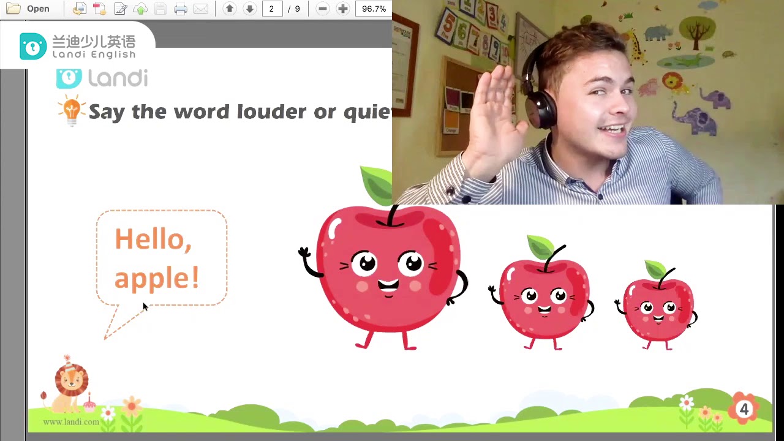
Task: Click the page number field showing 2
Action: pos(271,9)
